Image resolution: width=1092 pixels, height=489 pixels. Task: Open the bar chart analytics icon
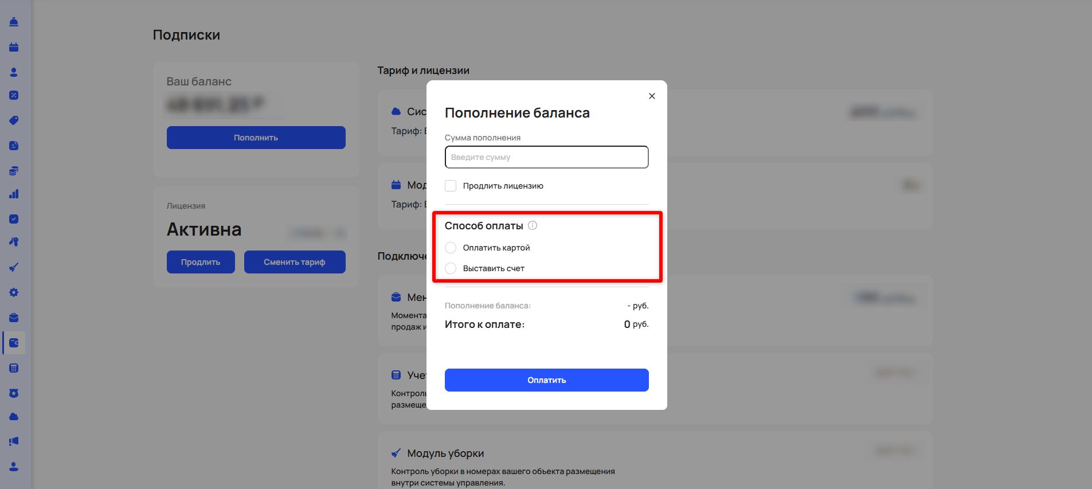click(14, 194)
